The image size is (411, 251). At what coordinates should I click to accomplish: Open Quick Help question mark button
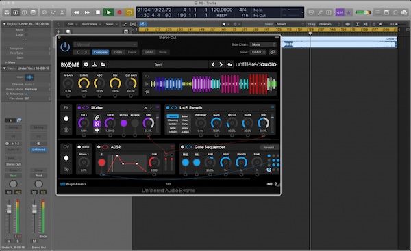[x=25, y=12]
